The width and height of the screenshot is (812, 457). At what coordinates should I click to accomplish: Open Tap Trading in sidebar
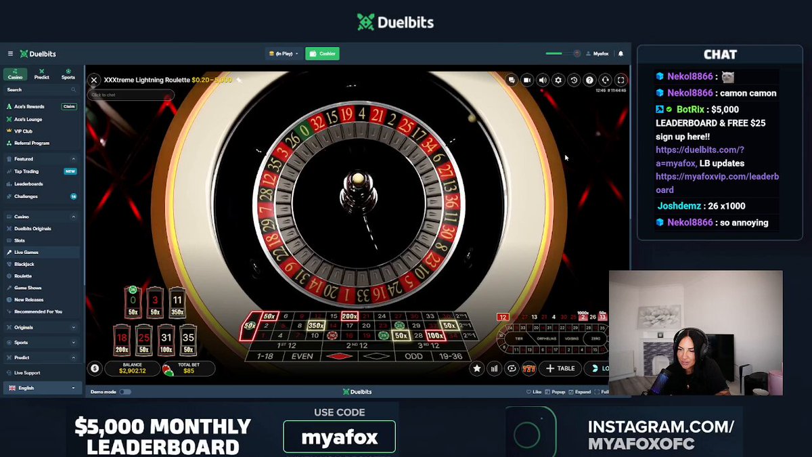coord(41,171)
